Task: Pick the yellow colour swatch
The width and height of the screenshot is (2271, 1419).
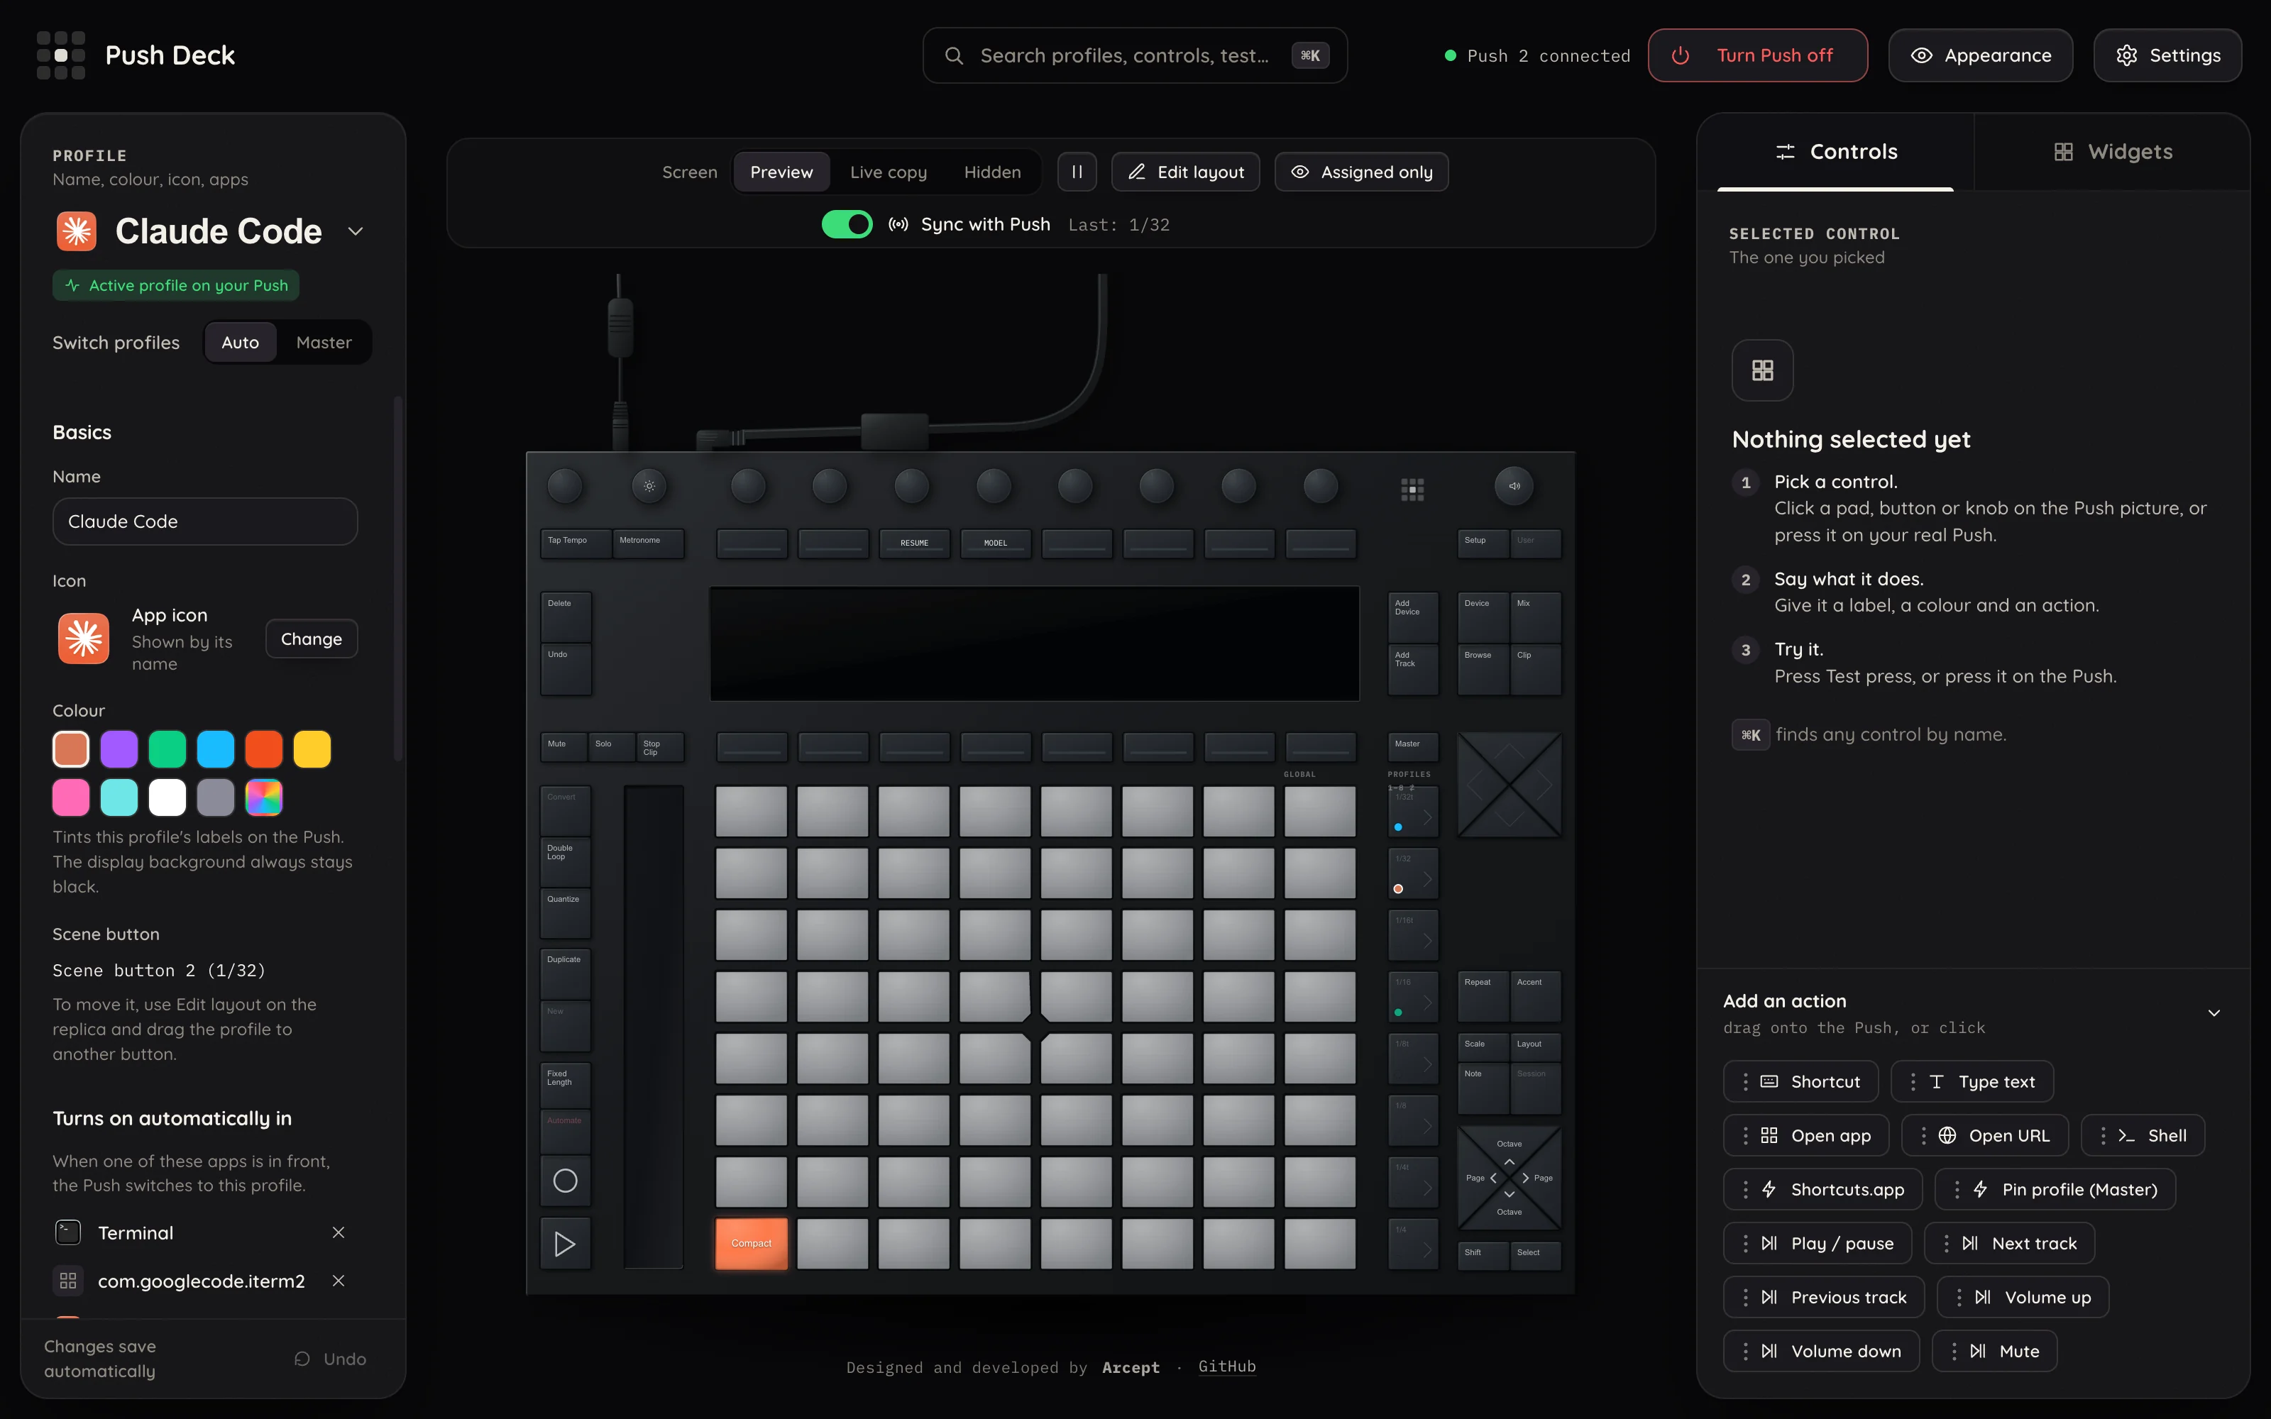Action: click(312, 748)
